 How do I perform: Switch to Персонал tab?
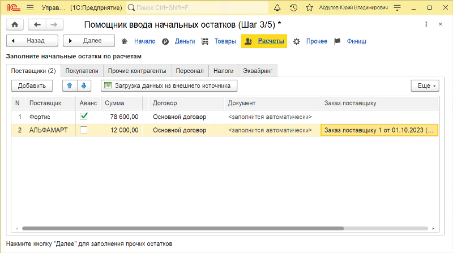[x=190, y=71]
